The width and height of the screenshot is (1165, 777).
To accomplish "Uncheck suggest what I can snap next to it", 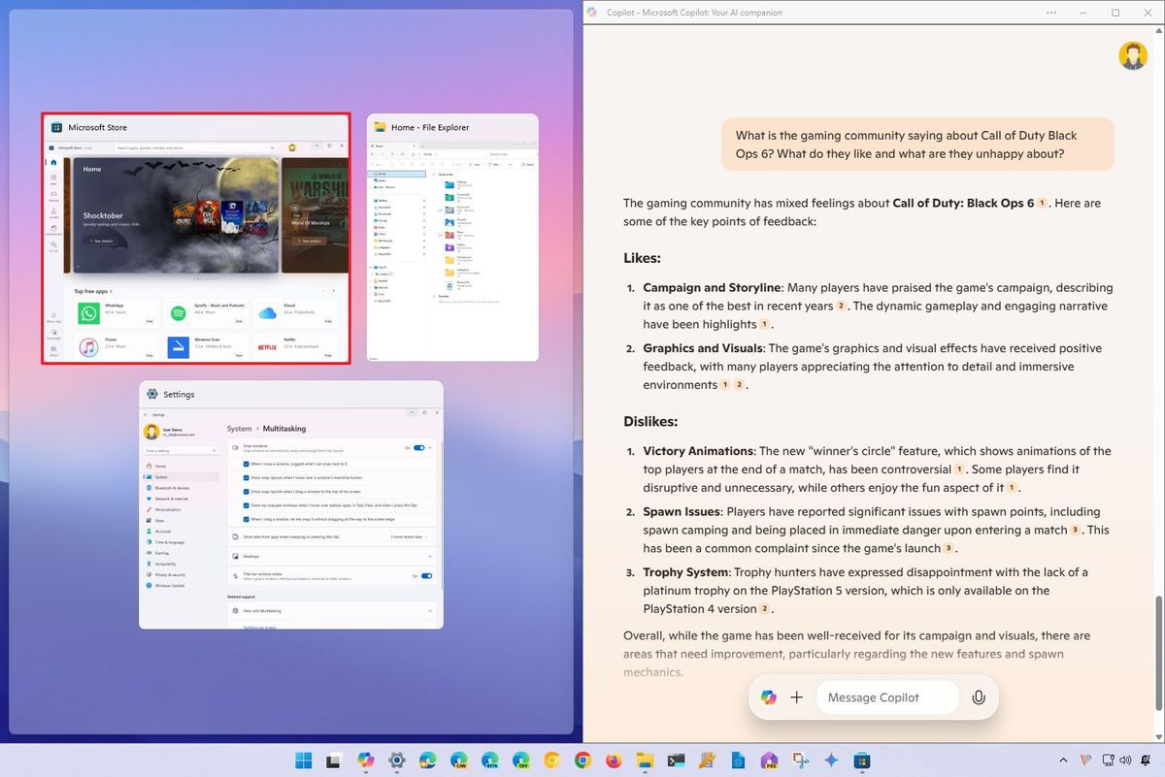I will (x=244, y=465).
